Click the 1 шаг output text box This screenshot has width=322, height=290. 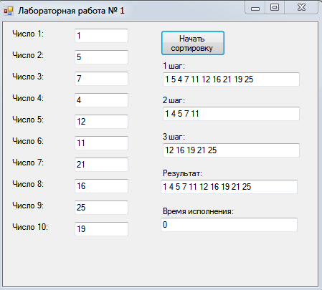click(x=231, y=79)
